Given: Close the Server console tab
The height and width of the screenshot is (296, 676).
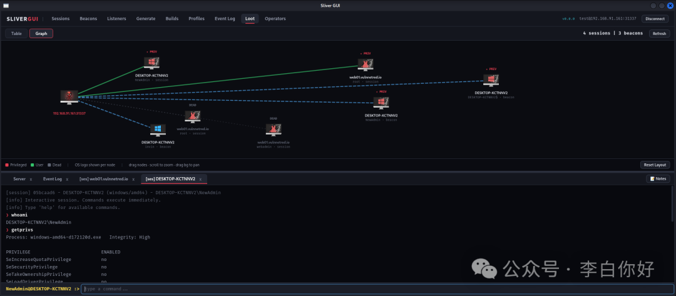Looking at the screenshot, I should click(x=31, y=179).
